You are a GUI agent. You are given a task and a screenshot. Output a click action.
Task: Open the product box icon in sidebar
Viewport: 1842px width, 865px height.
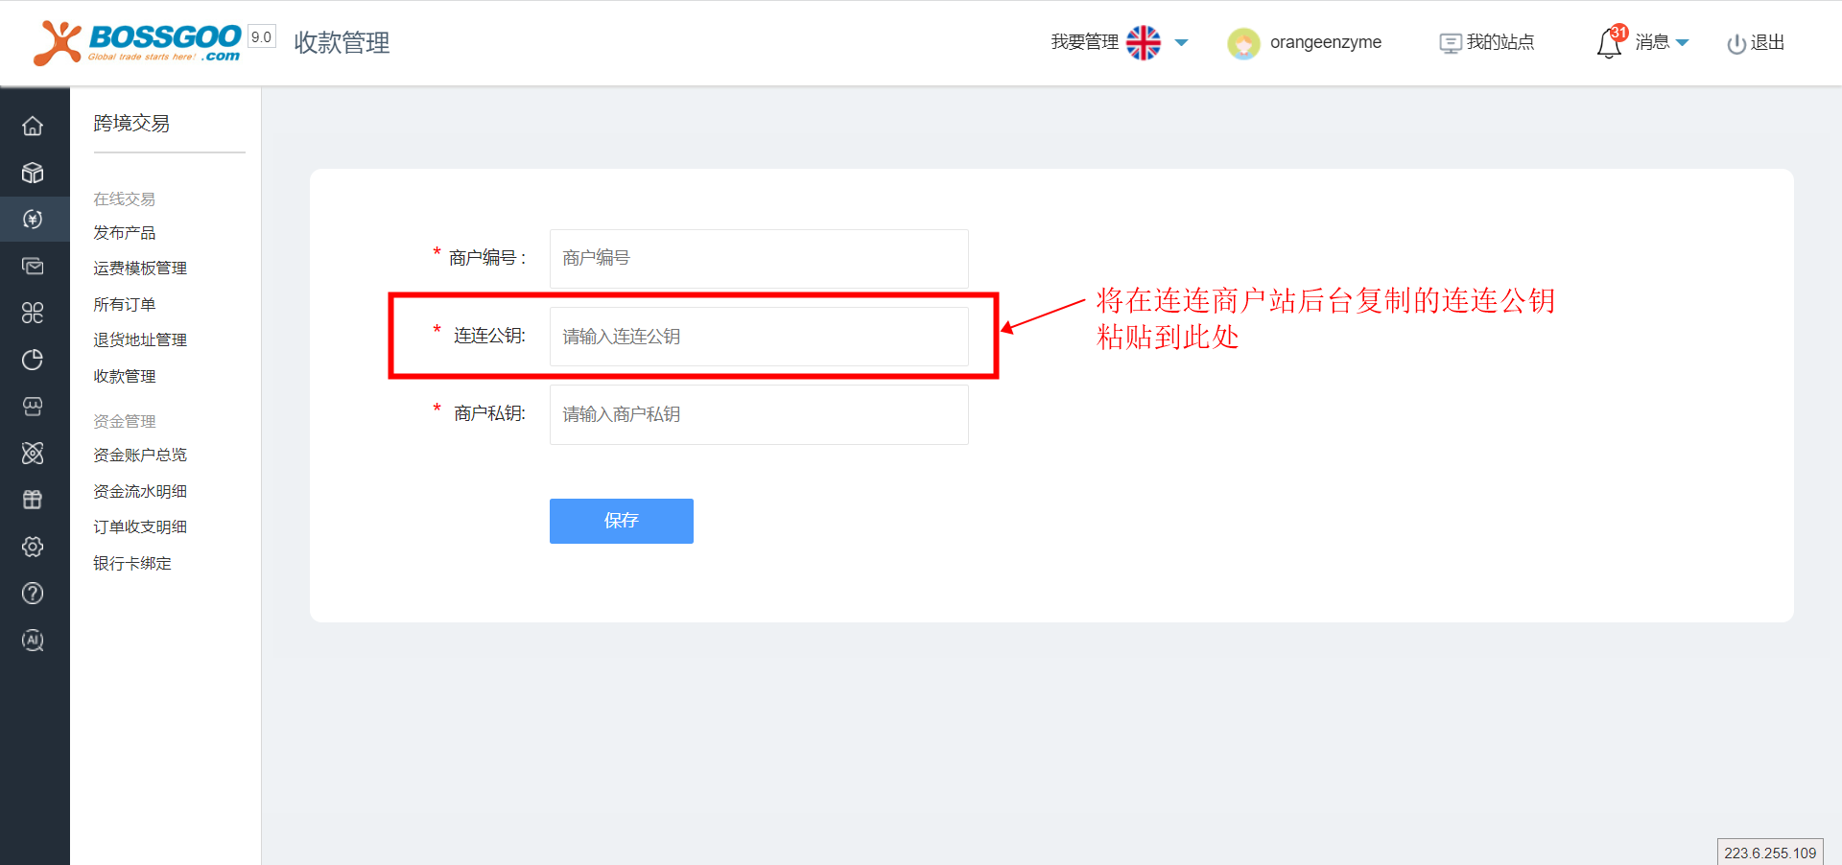coord(33,173)
